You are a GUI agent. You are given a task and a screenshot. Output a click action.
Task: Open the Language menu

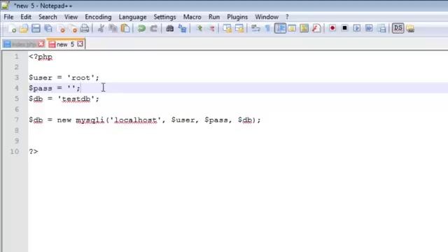pyautogui.click(x=132, y=17)
